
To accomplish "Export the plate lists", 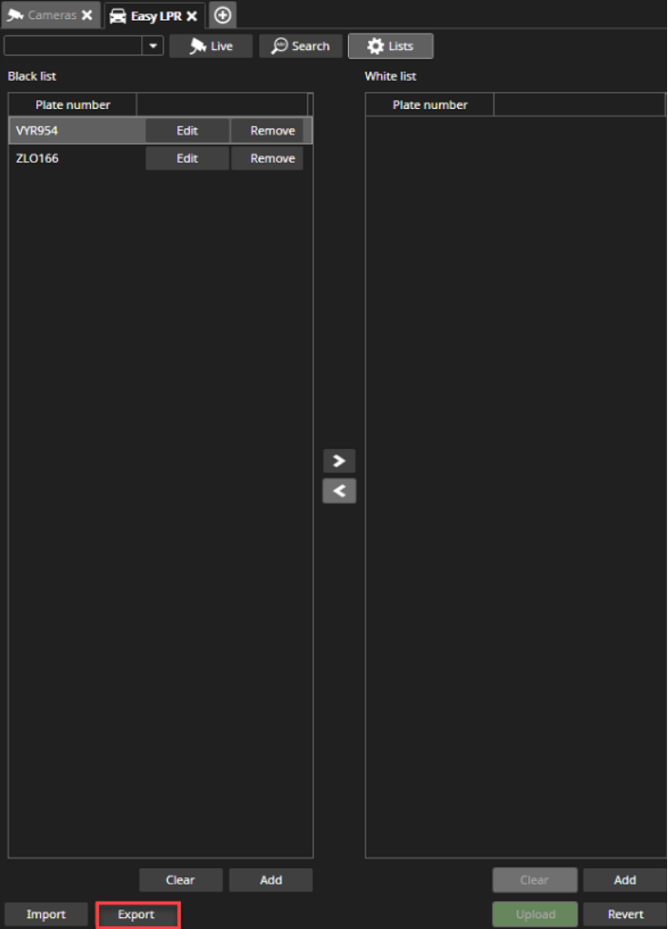I will [137, 914].
